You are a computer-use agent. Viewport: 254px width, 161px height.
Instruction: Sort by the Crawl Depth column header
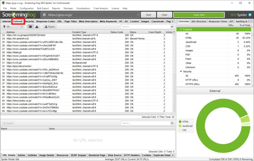(x=157, y=32)
